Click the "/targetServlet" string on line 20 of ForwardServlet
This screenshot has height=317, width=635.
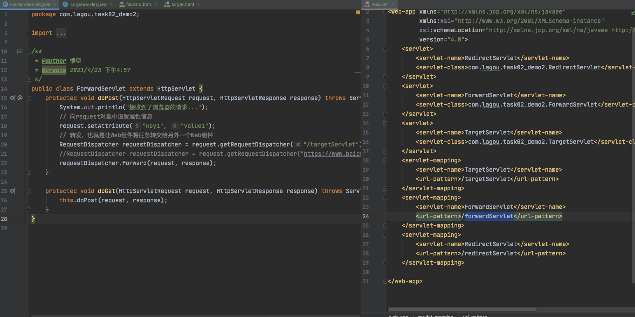[332, 145]
